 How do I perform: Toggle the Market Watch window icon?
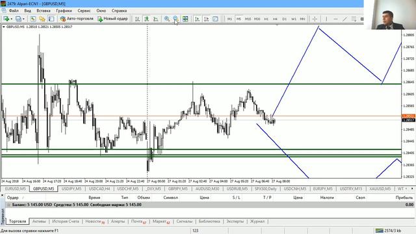pyautogui.click(x=33, y=19)
